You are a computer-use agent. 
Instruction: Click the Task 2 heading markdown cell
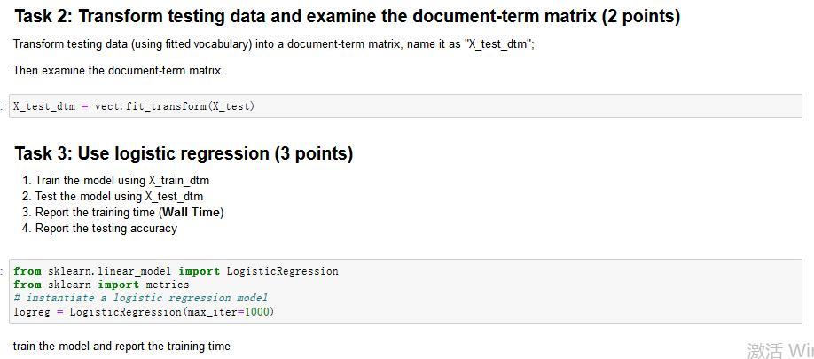coord(348,17)
